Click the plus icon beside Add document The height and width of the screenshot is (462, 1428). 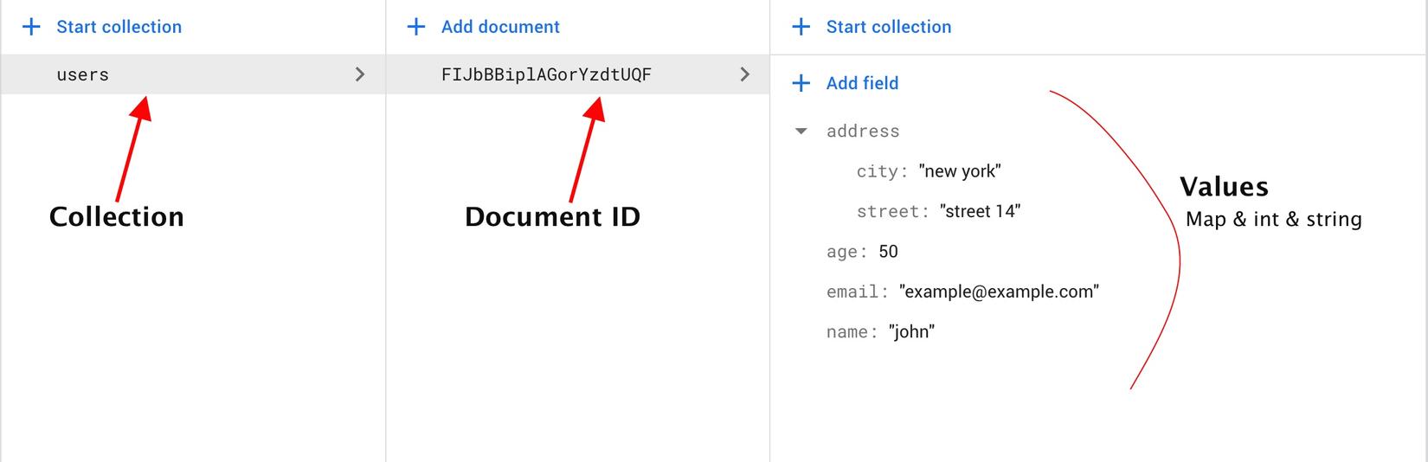coord(416,27)
